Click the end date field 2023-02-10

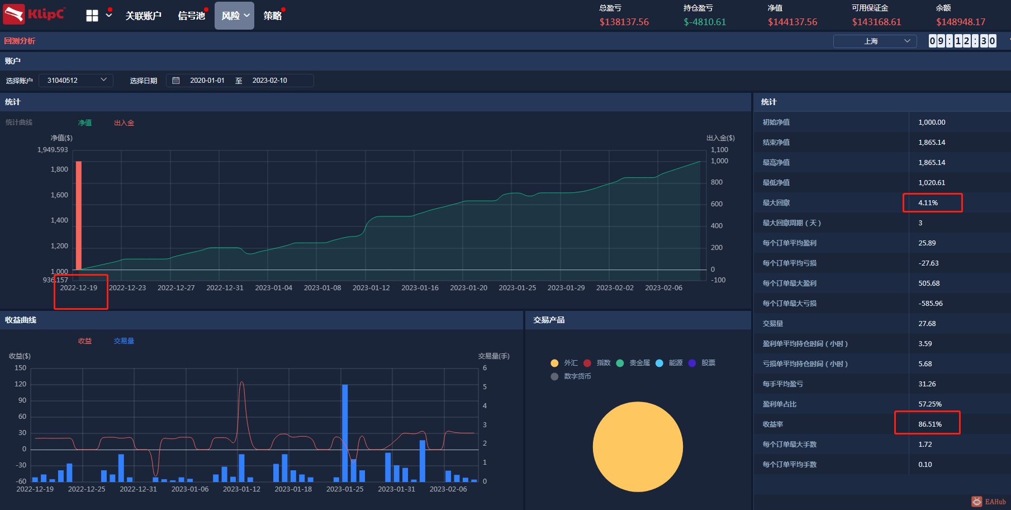pos(270,81)
